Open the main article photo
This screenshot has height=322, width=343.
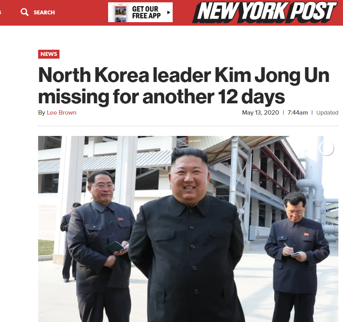(188, 229)
